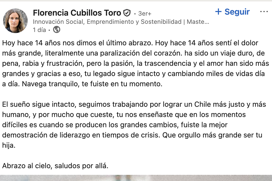Click the plus icon beside Seguir
The width and height of the screenshot is (272, 181).
pos(218,12)
